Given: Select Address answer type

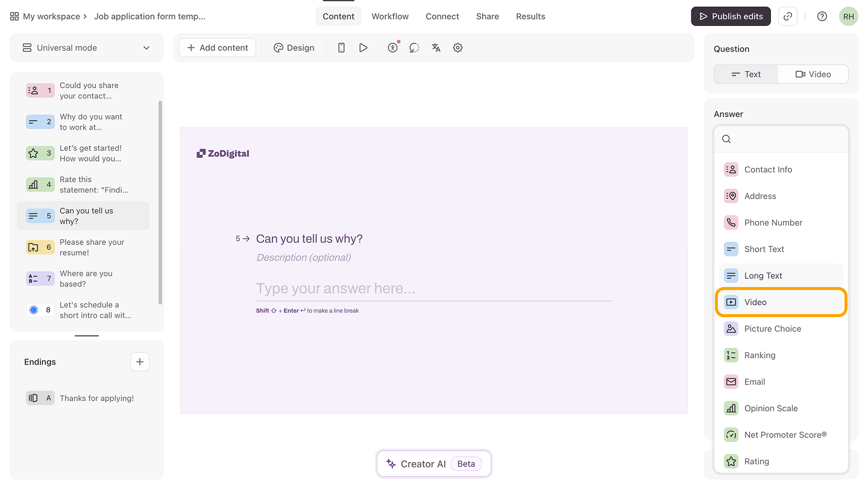Looking at the screenshot, I should click(x=781, y=196).
